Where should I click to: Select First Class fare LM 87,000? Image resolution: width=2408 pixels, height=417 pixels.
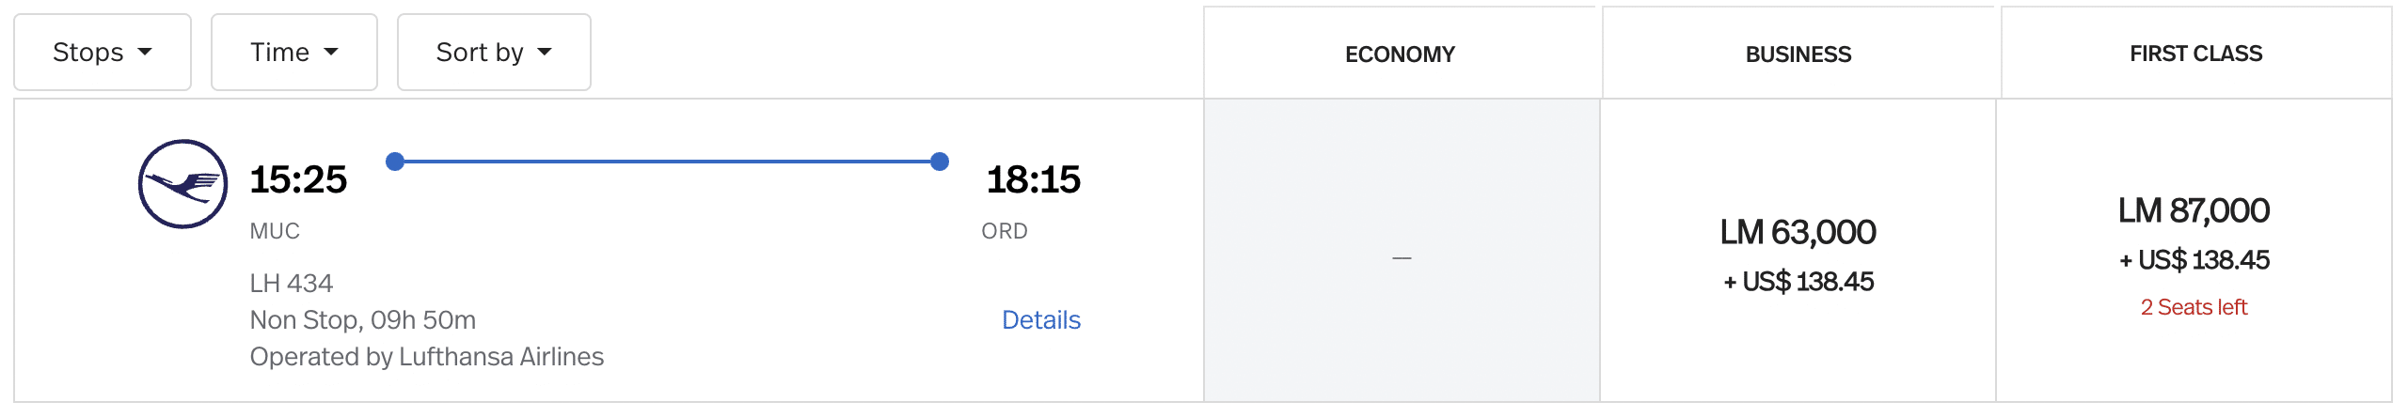[x=2194, y=211]
